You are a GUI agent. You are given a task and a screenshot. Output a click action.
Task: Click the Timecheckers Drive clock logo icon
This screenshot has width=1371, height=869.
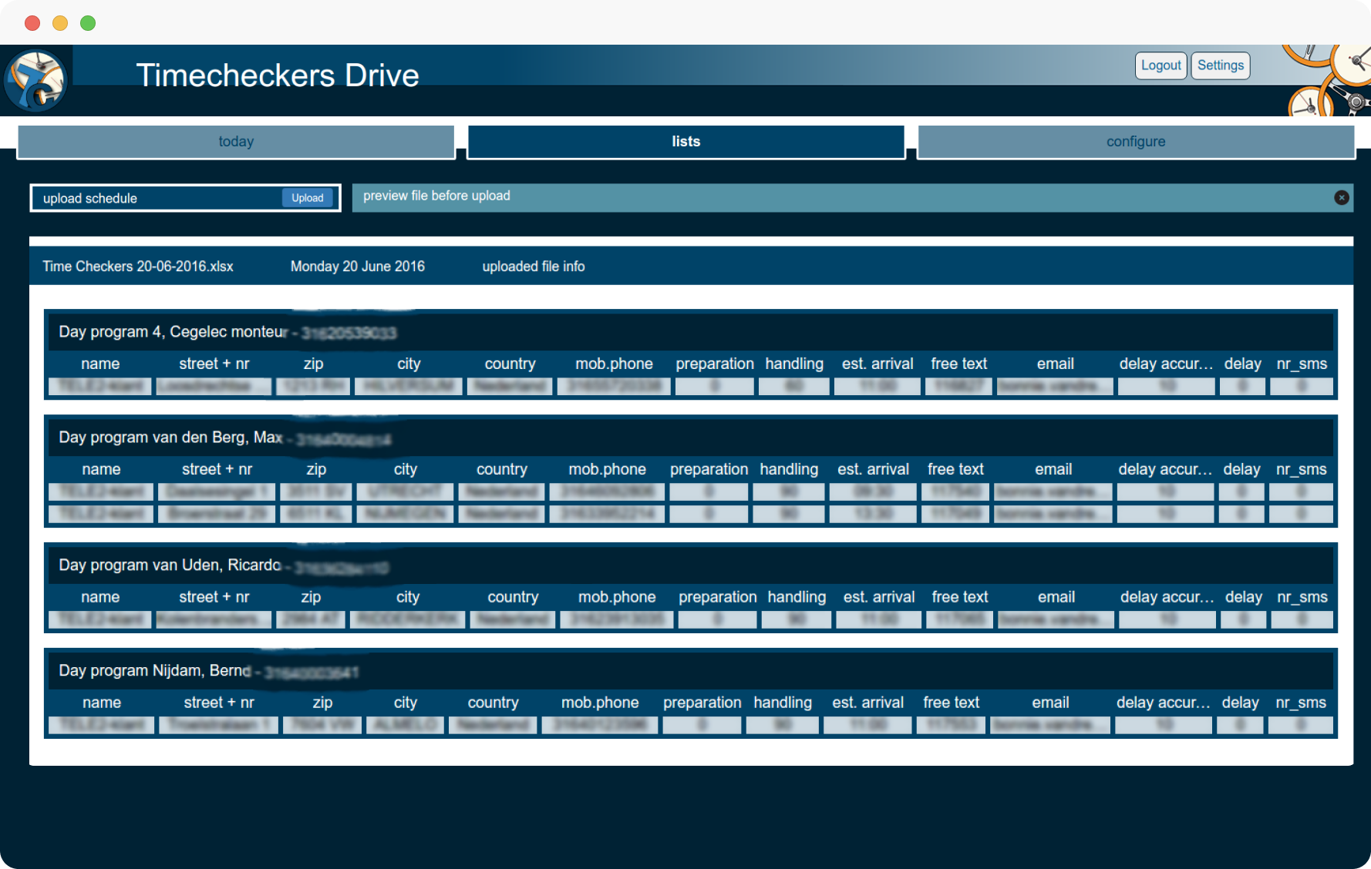35,79
